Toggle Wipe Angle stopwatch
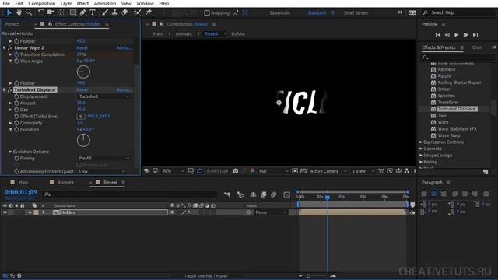The image size is (498, 280). (x=16, y=61)
